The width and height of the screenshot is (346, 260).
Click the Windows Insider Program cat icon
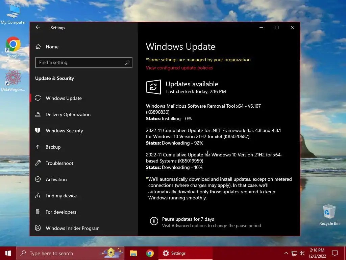(x=38, y=228)
